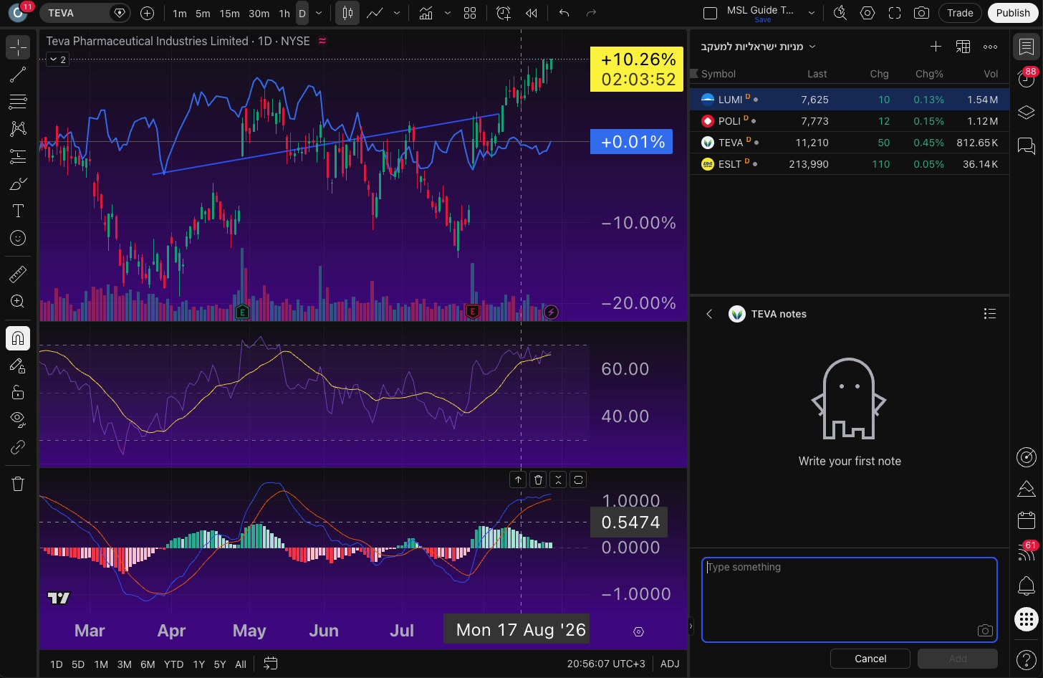Switch to the 1h timeframe
The height and width of the screenshot is (678, 1043).
pyautogui.click(x=284, y=13)
